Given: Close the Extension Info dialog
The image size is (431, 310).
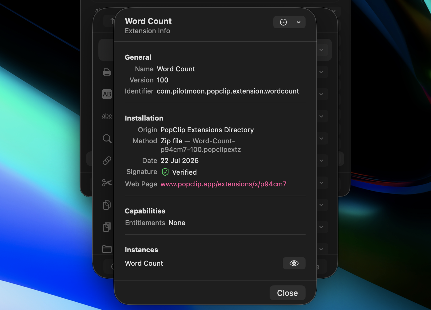Looking at the screenshot, I should [x=287, y=293].
